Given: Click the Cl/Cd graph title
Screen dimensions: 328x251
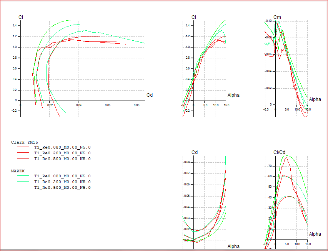Looking at the screenshot, I should [x=278, y=152].
